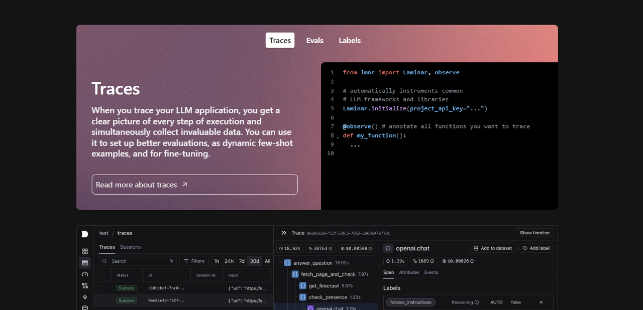Click the Status column header
The width and height of the screenshot is (643, 310).
(x=122, y=275)
